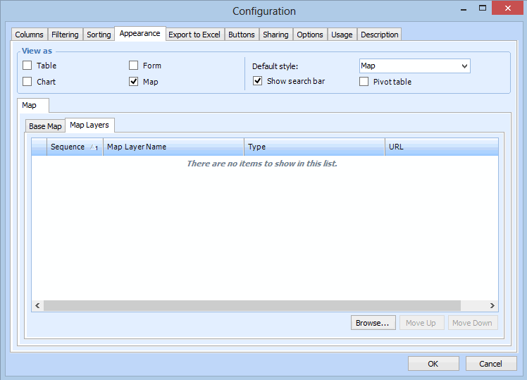Click the URL column header
The image size is (527, 380).
click(442, 147)
